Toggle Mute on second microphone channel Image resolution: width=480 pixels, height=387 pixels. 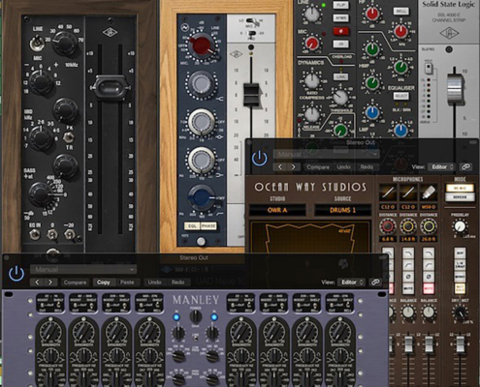[x=408, y=287]
